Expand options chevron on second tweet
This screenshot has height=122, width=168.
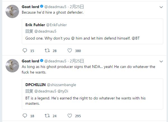click(161, 61)
